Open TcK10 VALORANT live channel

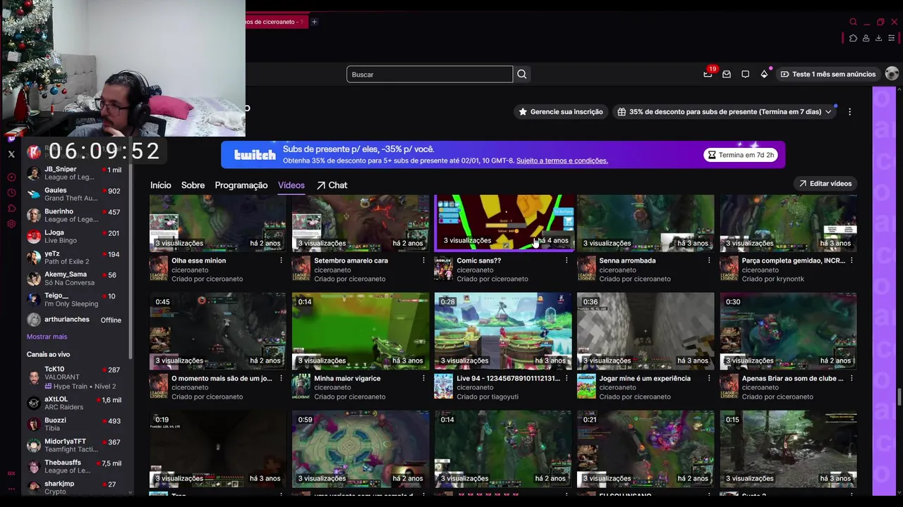point(74,377)
